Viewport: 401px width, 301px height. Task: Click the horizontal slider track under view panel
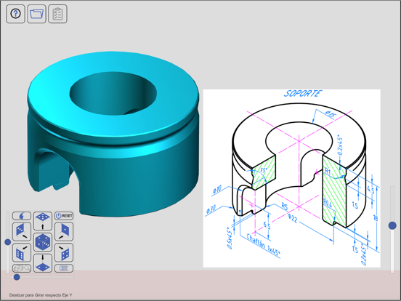coord(44,277)
